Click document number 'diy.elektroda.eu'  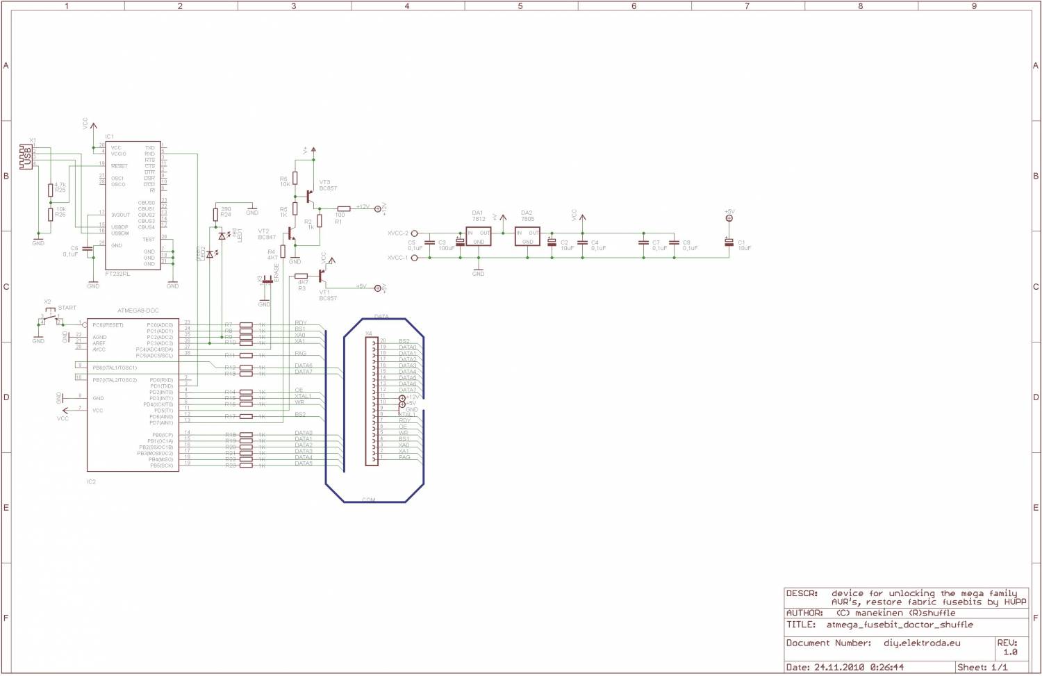[x=922, y=643]
